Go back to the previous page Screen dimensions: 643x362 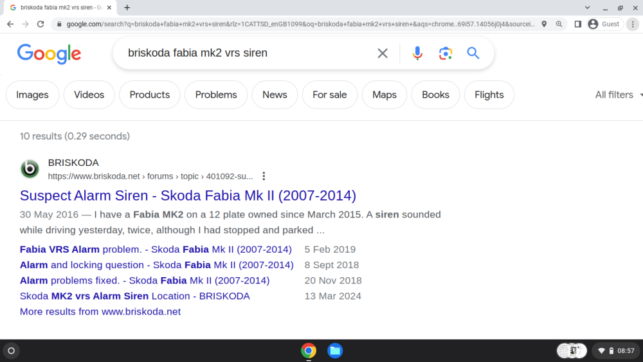[x=10, y=24]
